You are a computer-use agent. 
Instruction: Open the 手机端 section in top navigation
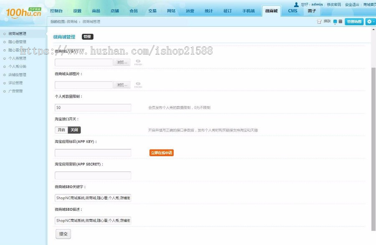pos(248,11)
